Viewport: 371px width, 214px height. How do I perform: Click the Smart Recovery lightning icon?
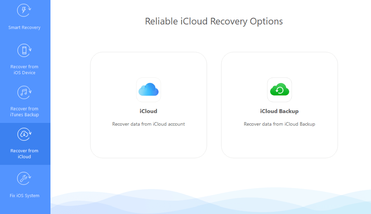[x=24, y=10]
